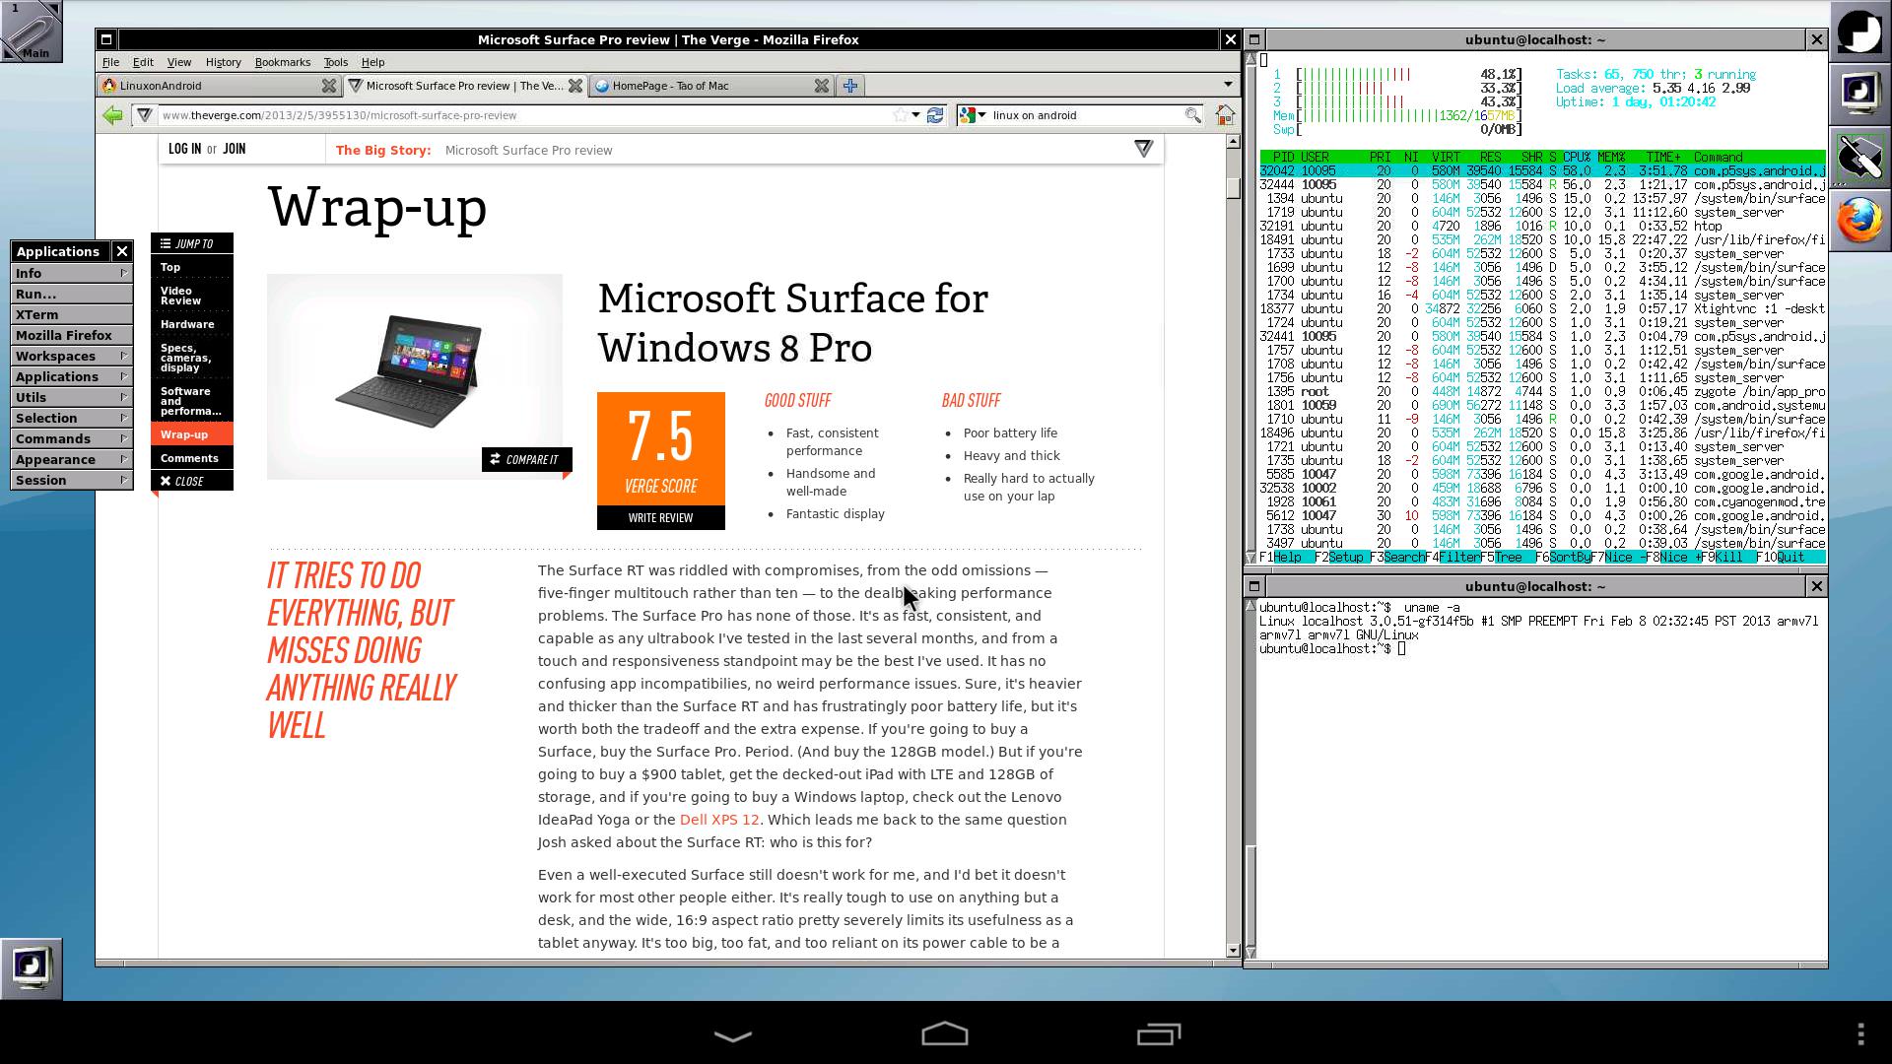Open the Dell XPS 12 link
1892x1064 pixels.
719,820
